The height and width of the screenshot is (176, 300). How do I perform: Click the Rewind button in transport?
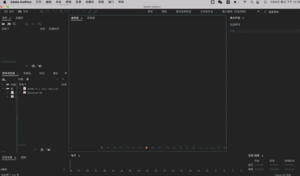[128, 147]
